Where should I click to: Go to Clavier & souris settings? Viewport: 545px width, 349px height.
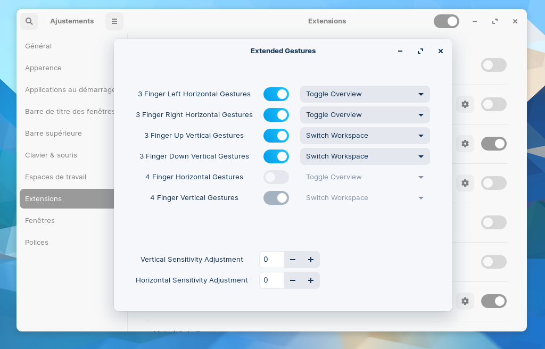click(51, 155)
